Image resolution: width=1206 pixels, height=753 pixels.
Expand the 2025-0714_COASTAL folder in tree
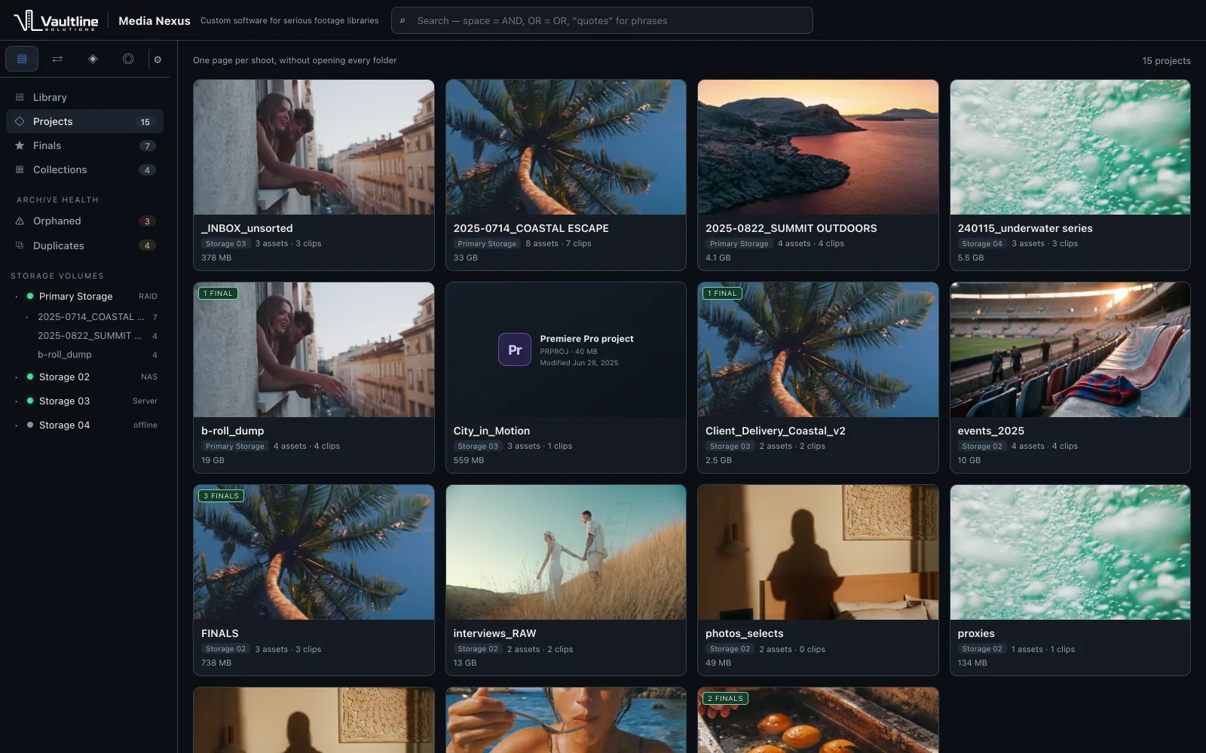coord(27,317)
